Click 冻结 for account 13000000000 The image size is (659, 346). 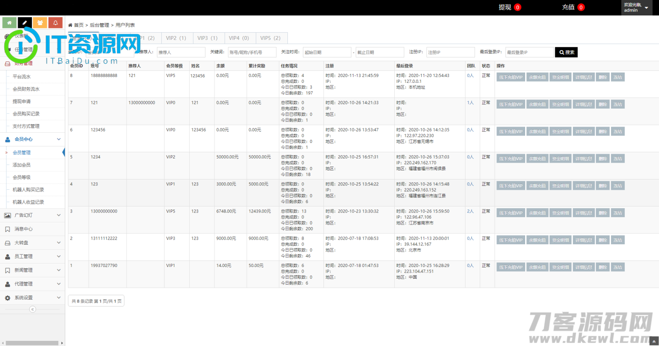tap(617, 213)
